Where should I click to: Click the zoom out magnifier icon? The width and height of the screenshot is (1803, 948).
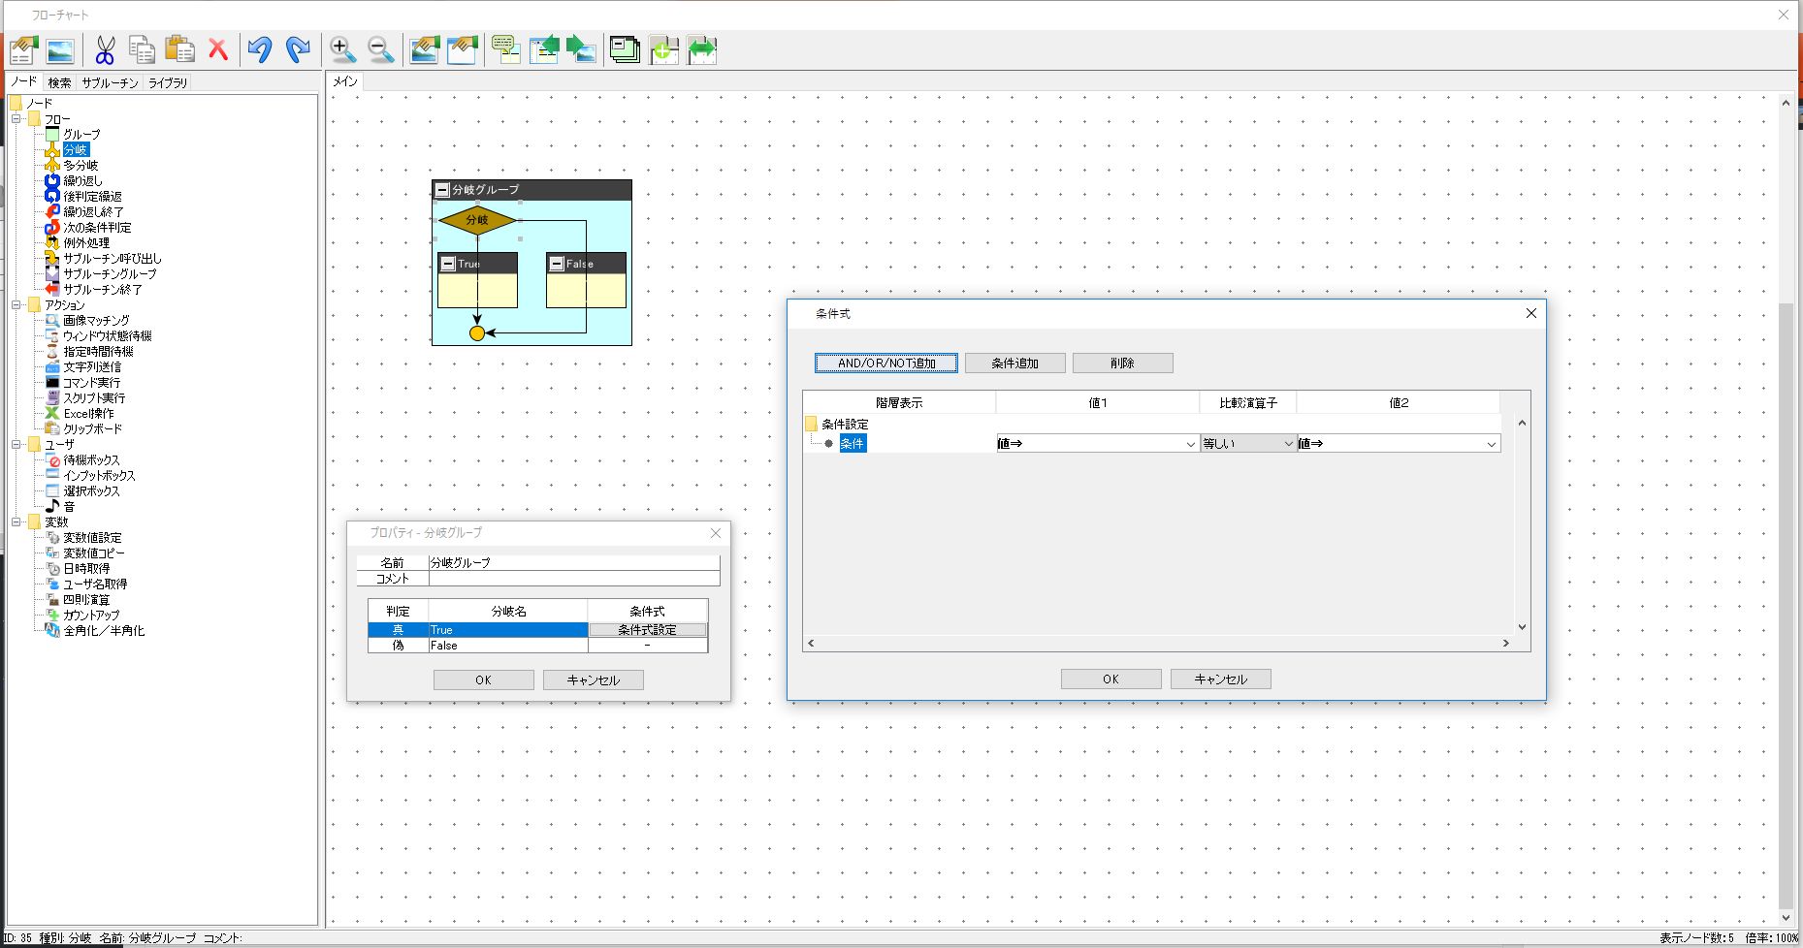click(x=380, y=50)
